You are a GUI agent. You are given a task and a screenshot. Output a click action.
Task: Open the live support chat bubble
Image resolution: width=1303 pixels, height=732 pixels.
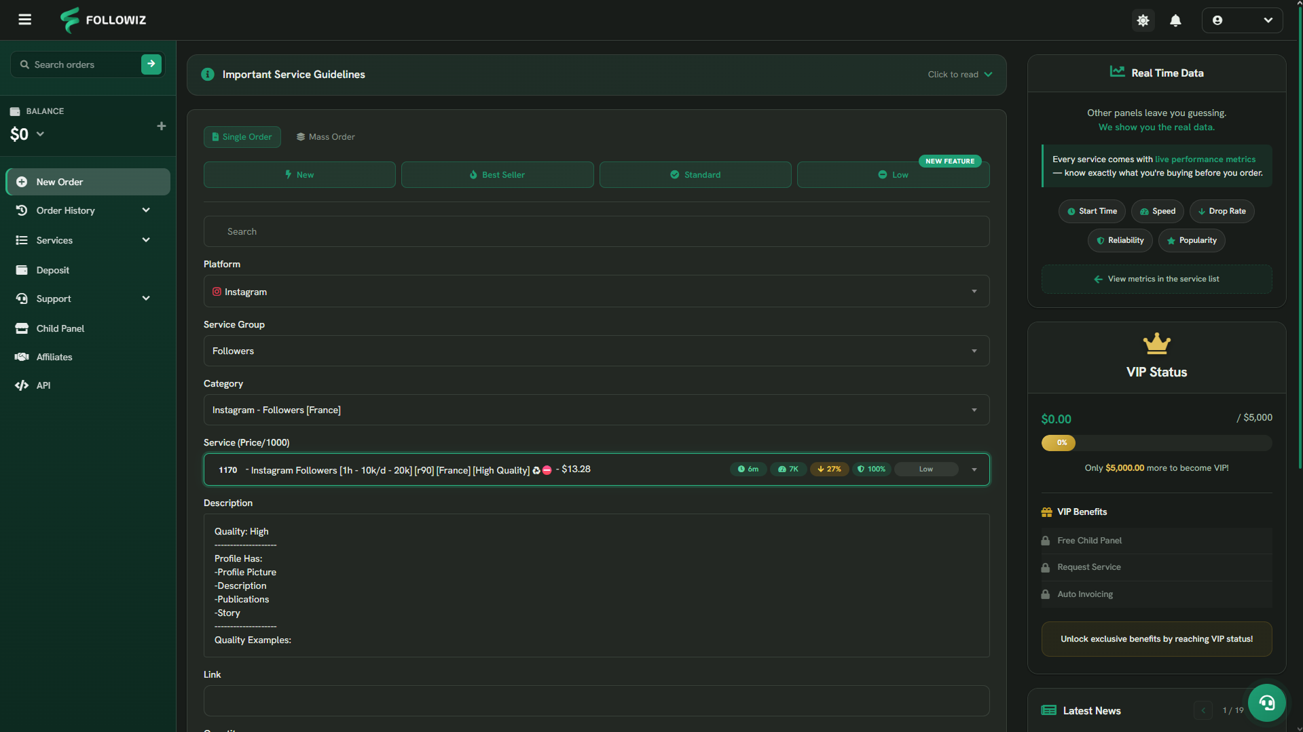(x=1266, y=703)
